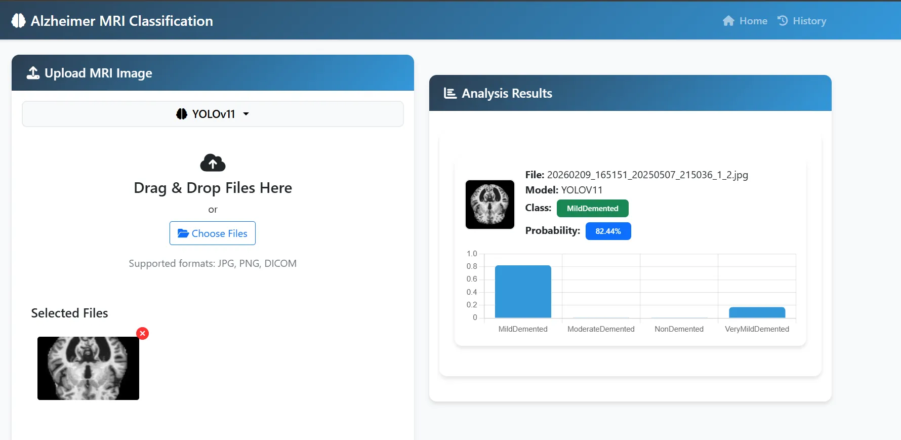Click the NonDemented axis label
901x440 pixels.
coord(679,329)
